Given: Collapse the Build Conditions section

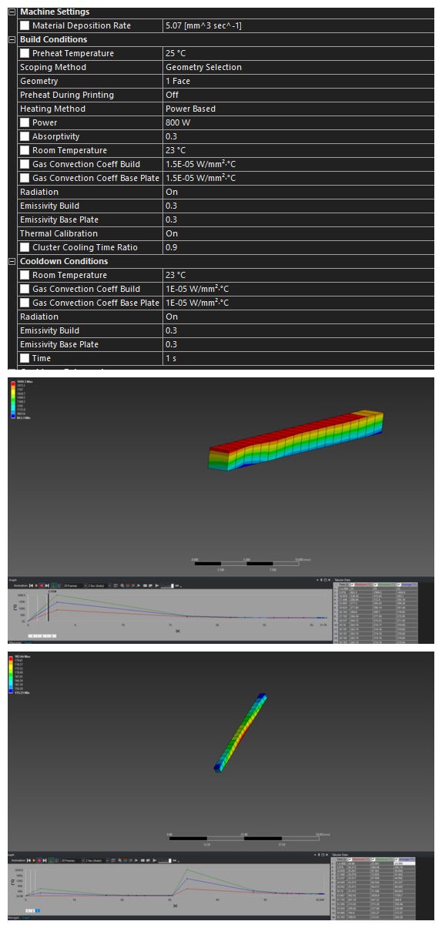Looking at the screenshot, I should 12,39.
